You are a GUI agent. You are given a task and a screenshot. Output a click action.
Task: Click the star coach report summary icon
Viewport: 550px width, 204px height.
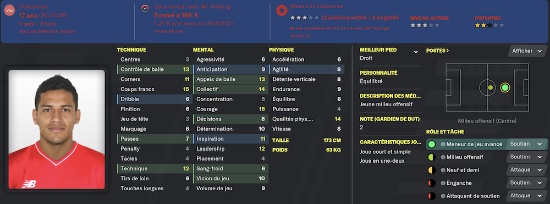coord(281,10)
